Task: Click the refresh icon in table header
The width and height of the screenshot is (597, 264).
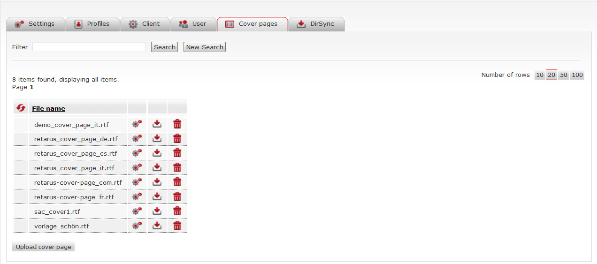Action: coord(21,108)
